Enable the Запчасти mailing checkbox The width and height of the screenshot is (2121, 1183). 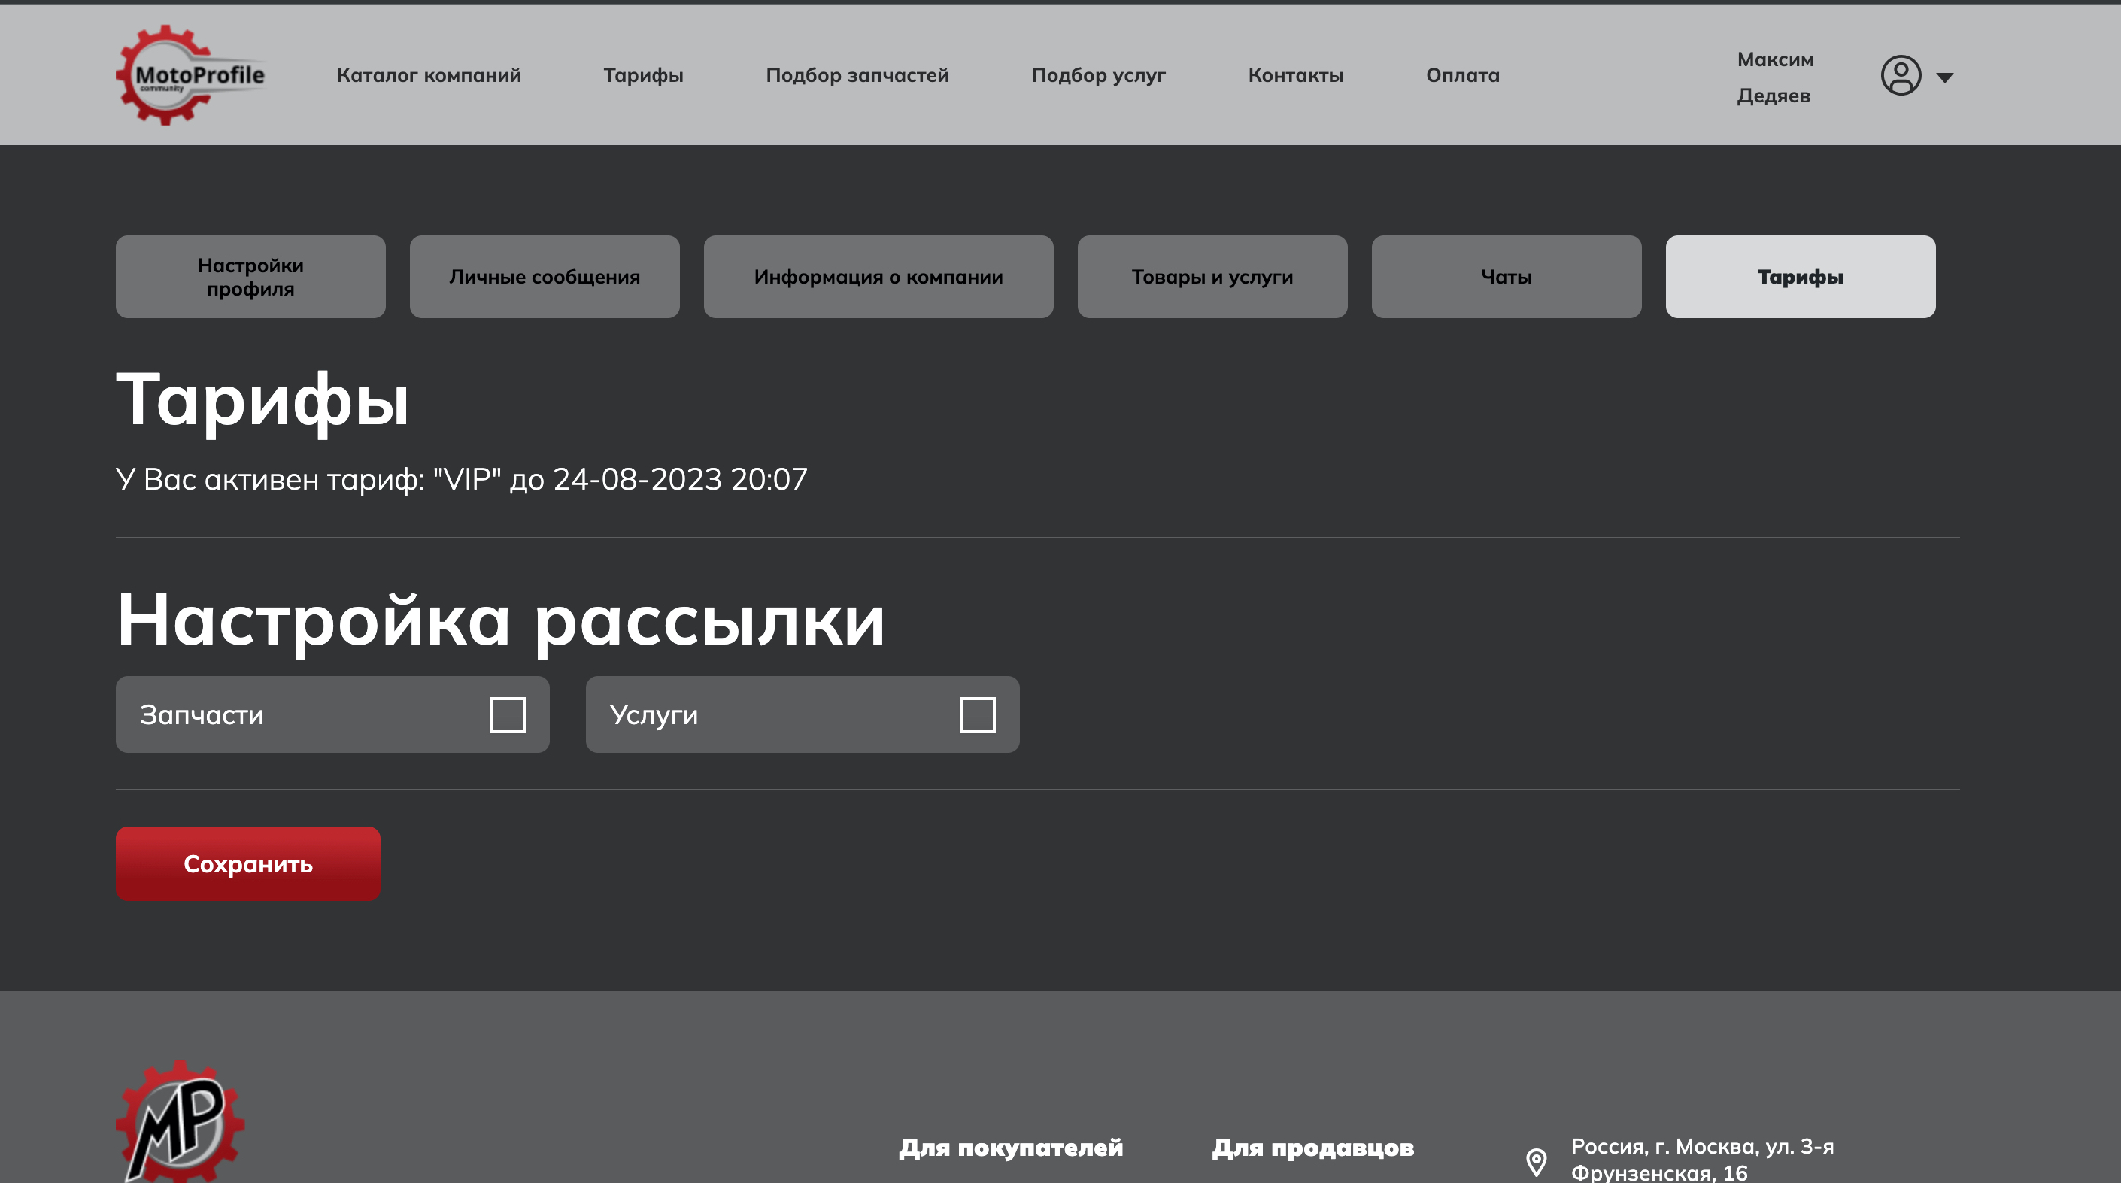pos(507,714)
